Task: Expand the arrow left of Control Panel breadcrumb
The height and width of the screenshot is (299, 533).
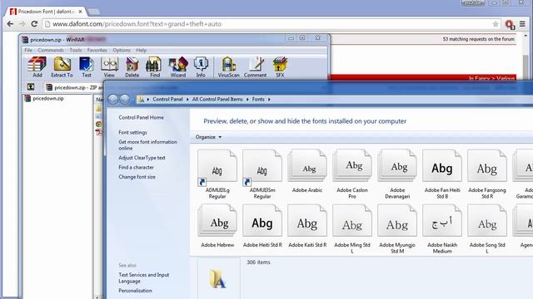Action: (x=148, y=100)
